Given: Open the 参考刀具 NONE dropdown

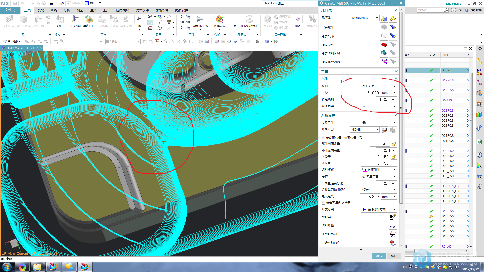Looking at the screenshot, I should pyautogui.click(x=365, y=129).
